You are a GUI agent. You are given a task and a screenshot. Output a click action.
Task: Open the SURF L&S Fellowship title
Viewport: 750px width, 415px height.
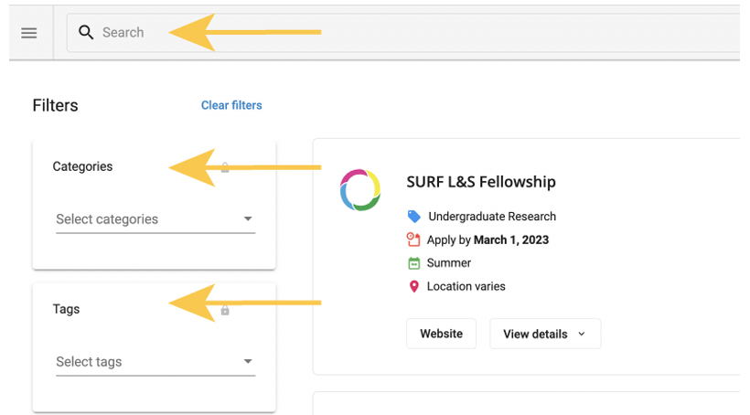[481, 182]
